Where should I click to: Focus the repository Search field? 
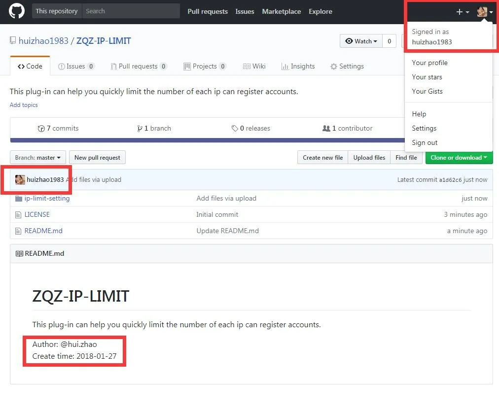(131, 11)
